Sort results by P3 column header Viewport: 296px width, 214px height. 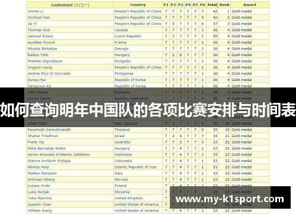(x=181, y=5)
